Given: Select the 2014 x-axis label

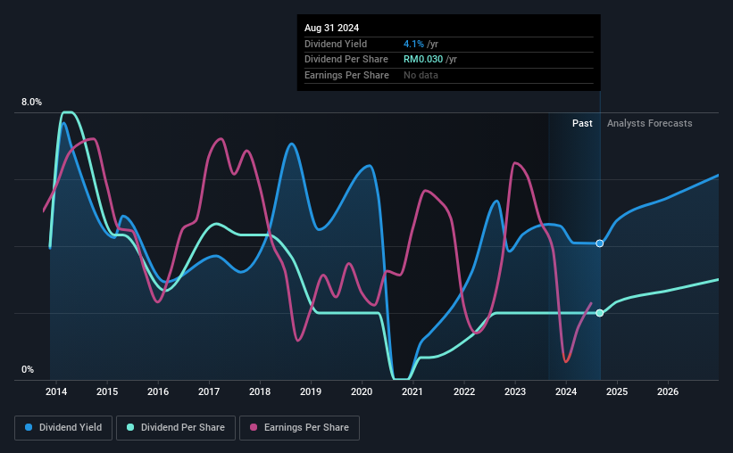Looking at the screenshot, I should pos(56,391).
